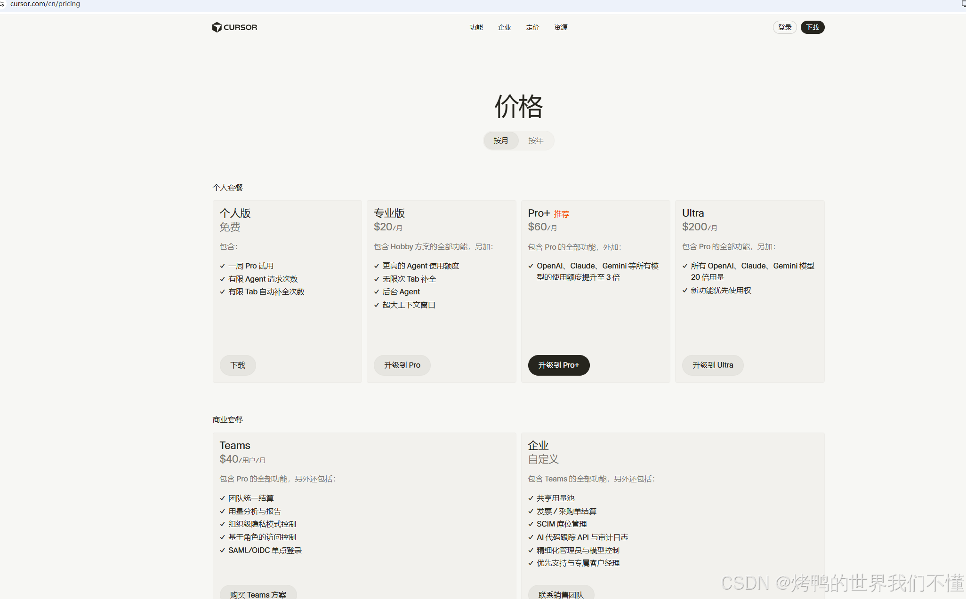Image resolution: width=966 pixels, height=599 pixels.
Task: Select 按月 billing toggle
Action: coord(501,140)
